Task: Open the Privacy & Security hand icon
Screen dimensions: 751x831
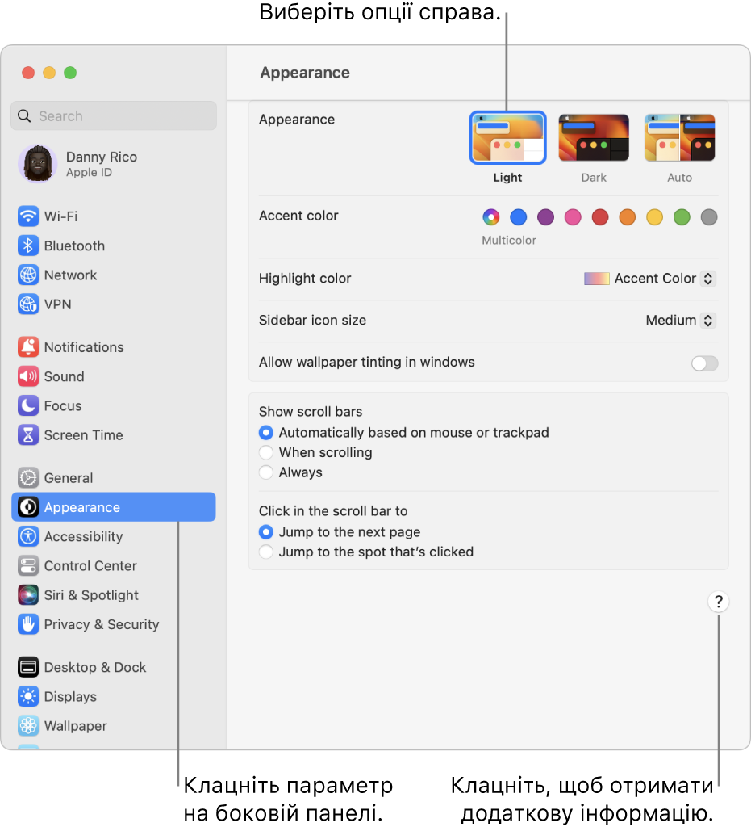Action: [28, 624]
